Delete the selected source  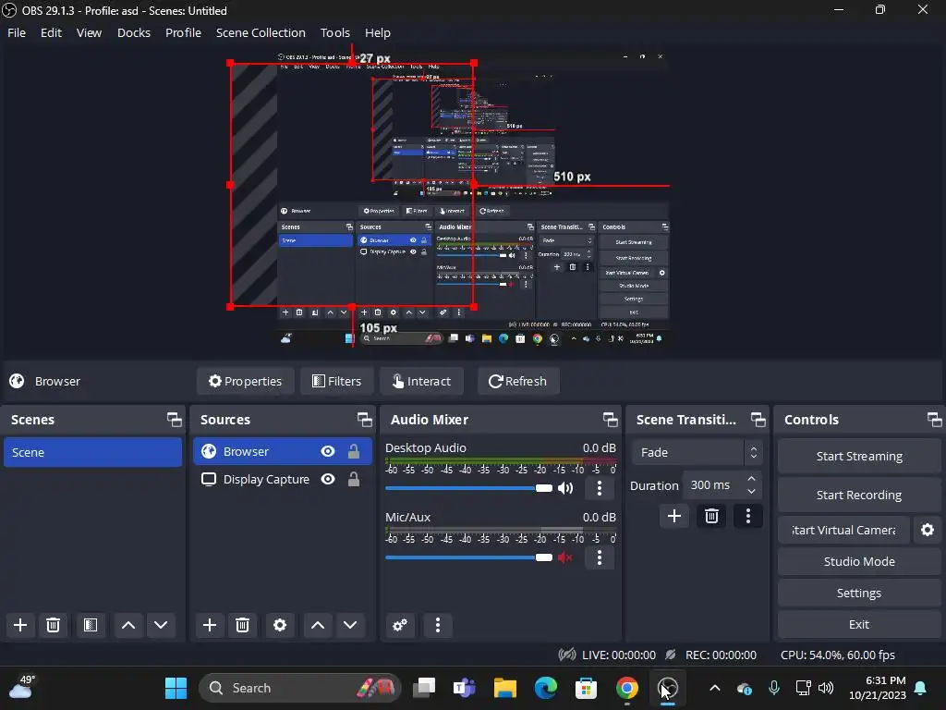pyautogui.click(x=243, y=625)
